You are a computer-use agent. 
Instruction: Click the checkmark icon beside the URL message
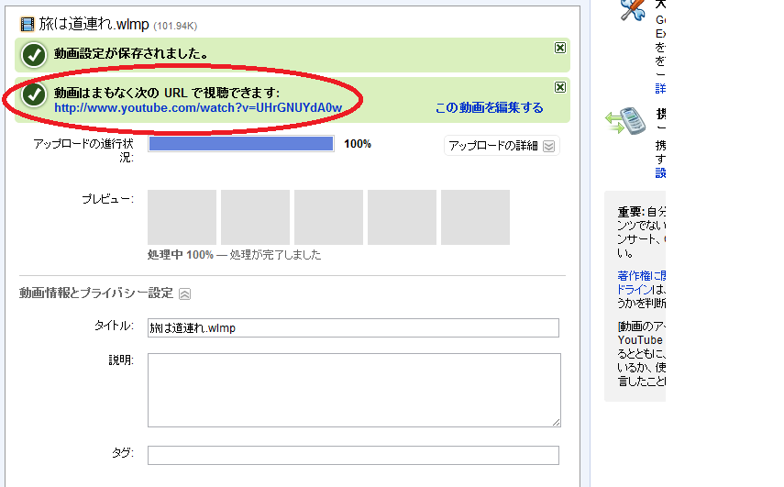click(34, 94)
